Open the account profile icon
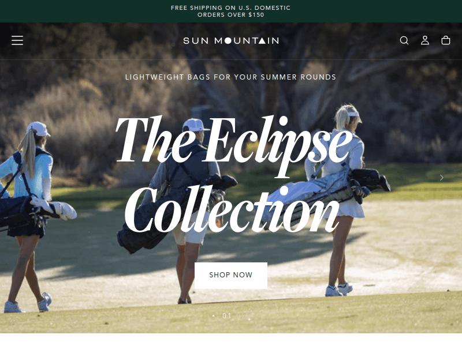 tap(424, 40)
